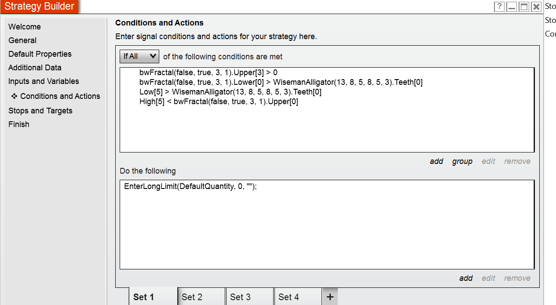Screen dimensions: 556x305
Task: Add a new action under Do the following
Action: (x=466, y=278)
